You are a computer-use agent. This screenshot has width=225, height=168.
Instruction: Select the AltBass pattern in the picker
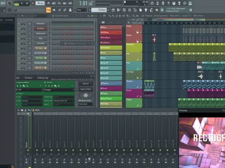[111, 32]
